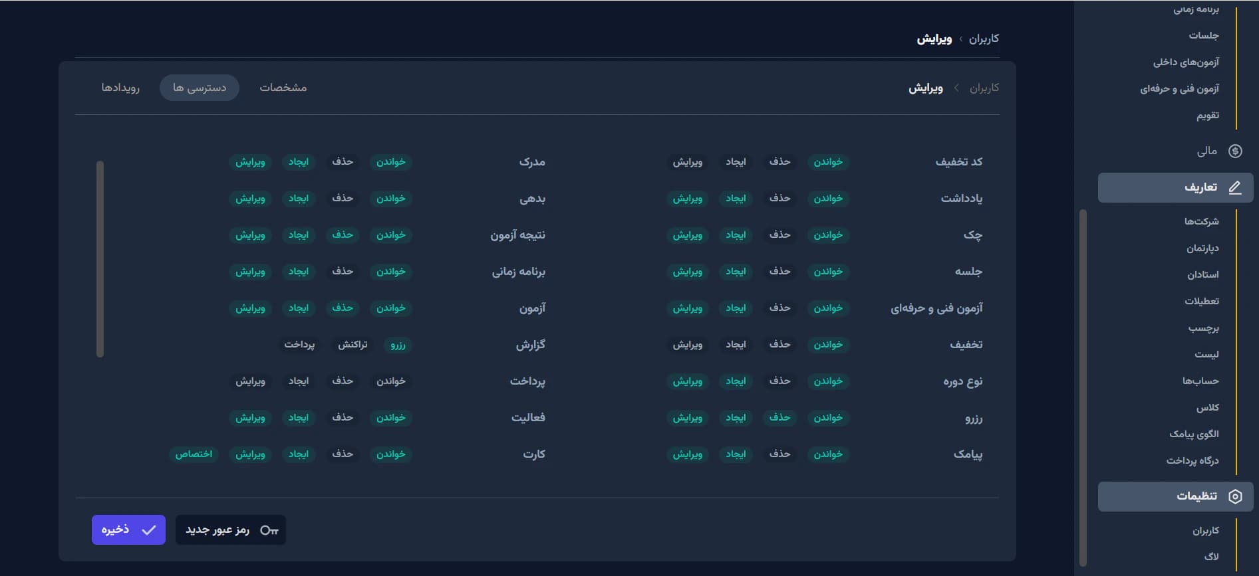This screenshot has height=576, width=1259.
Task: Open جلسات in sidebar
Action: coord(1204,35)
